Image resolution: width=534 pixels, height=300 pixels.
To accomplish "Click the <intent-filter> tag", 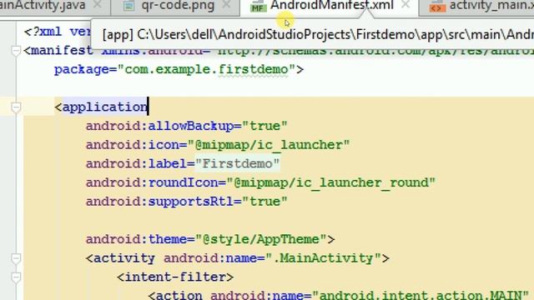I will (x=175, y=277).
